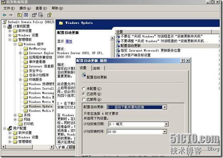Select the 任务计划程序 folder icon
This screenshot has width=223, height=158.
(26, 75)
